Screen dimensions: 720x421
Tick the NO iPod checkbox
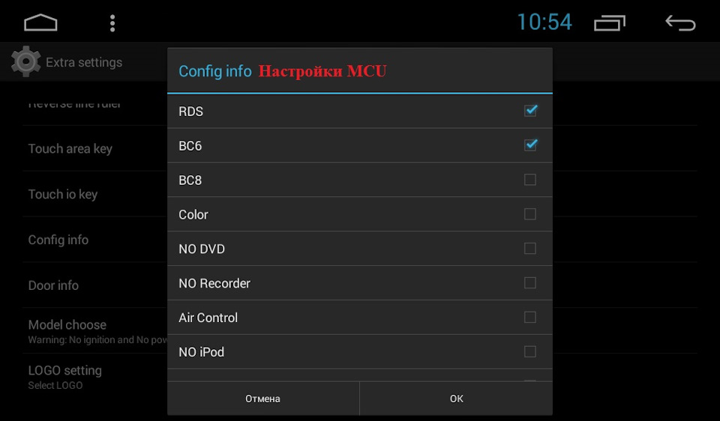530,352
